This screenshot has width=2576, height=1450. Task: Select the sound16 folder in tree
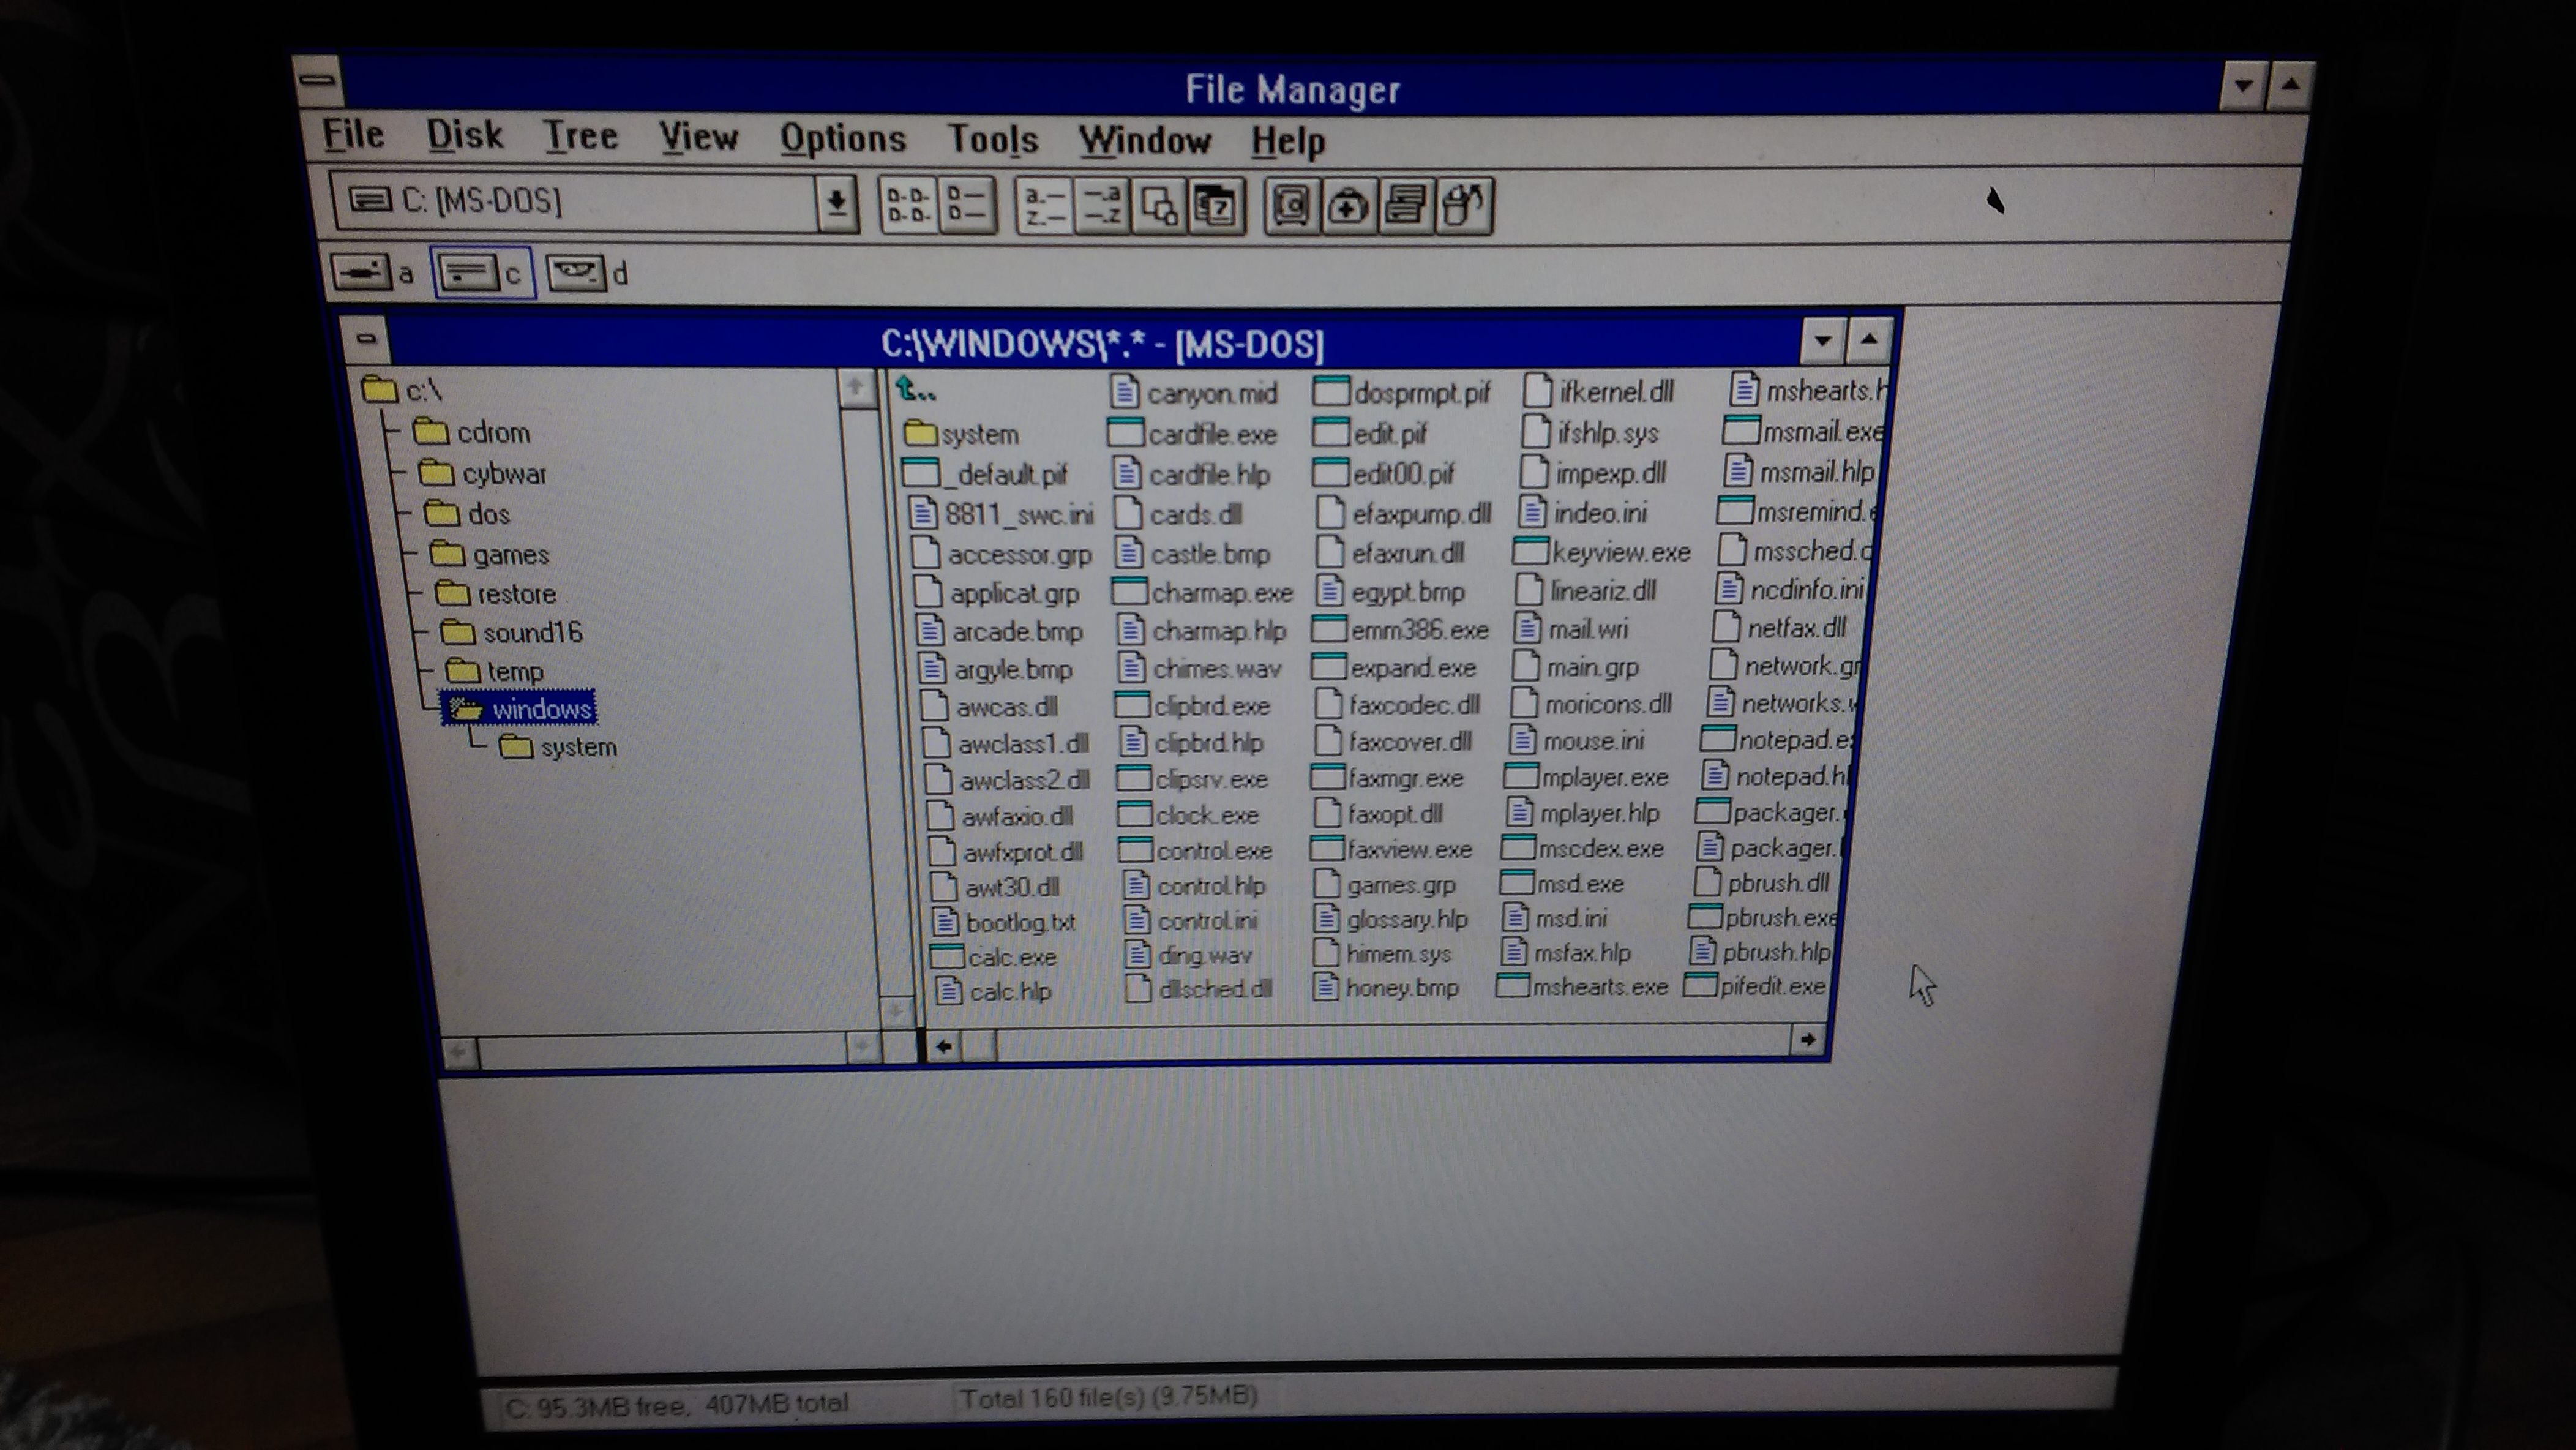pos(512,632)
